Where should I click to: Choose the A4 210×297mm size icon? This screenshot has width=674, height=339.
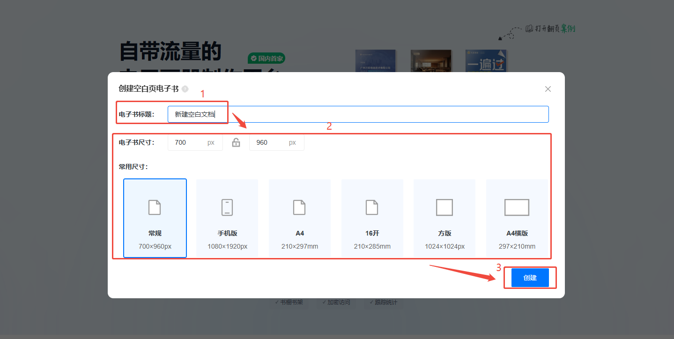[299, 207]
